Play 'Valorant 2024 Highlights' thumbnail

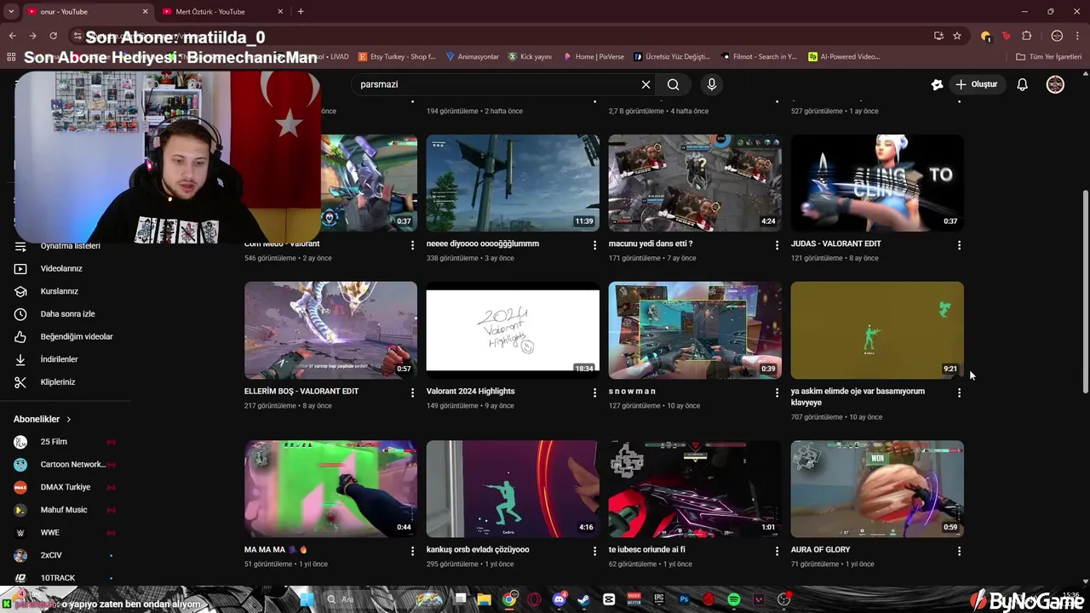tap(513, 330)
